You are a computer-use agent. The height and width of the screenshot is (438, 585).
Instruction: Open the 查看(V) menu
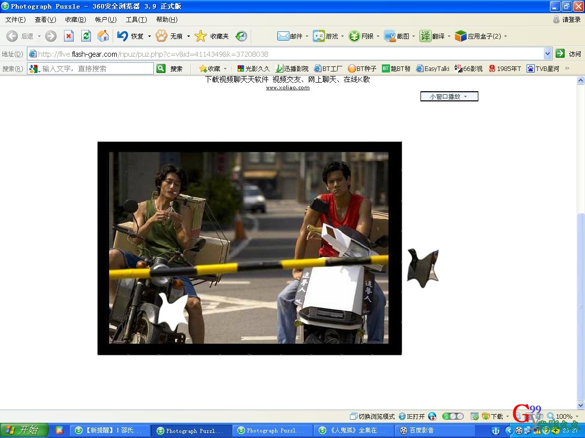coord(45,20)
